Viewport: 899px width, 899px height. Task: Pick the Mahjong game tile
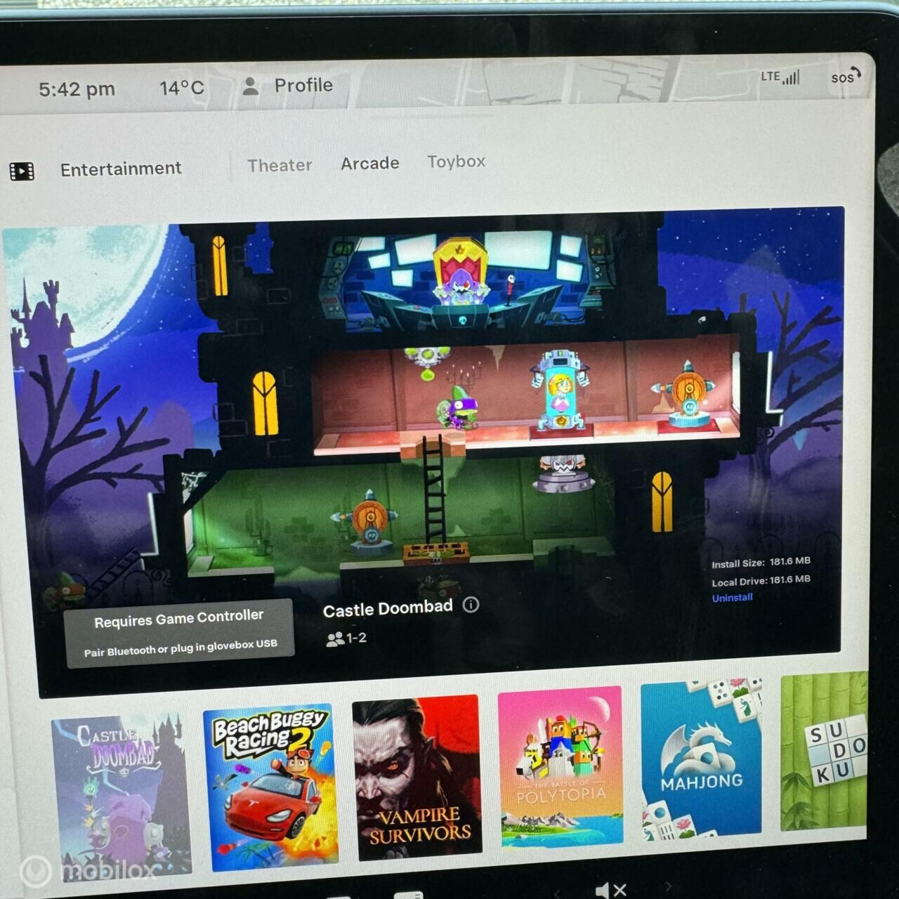[x=702, y=759]
